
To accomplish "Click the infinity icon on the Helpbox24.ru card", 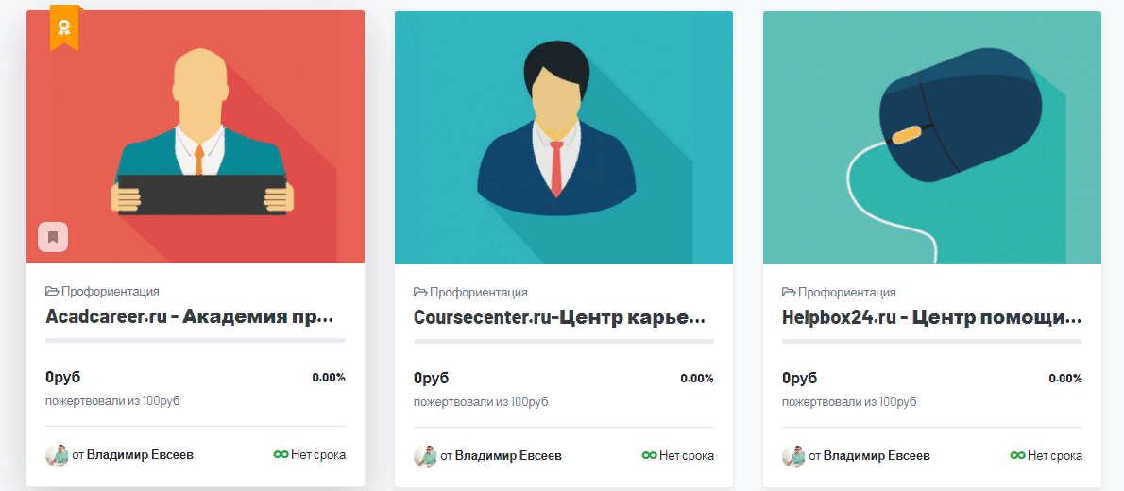I will coord(1017,455).
